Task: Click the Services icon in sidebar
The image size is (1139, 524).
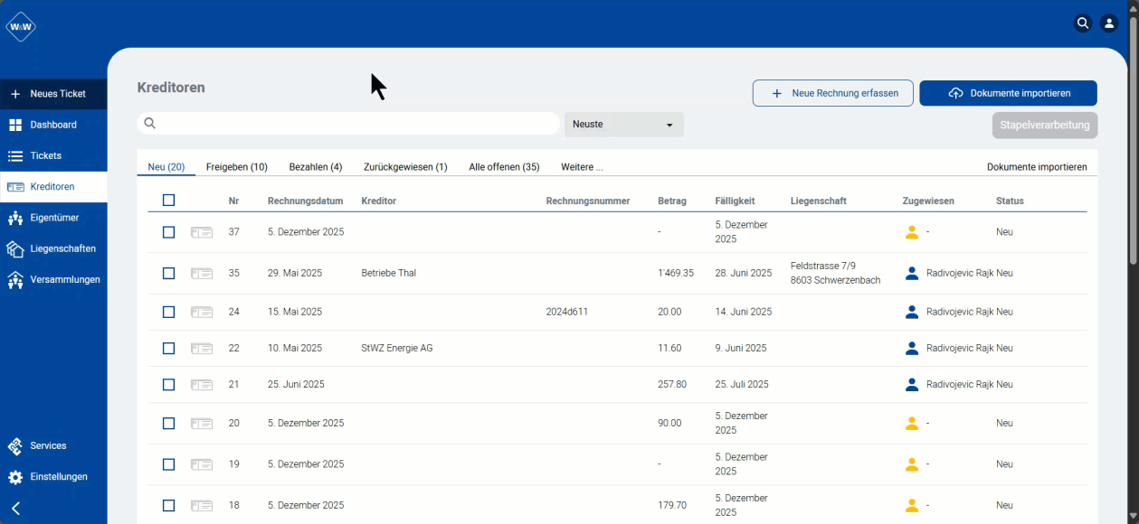Action: (x=15, y=446)
